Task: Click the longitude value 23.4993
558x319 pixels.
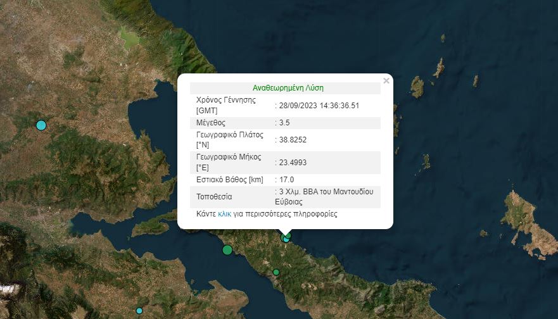Action: coord(293,163)
